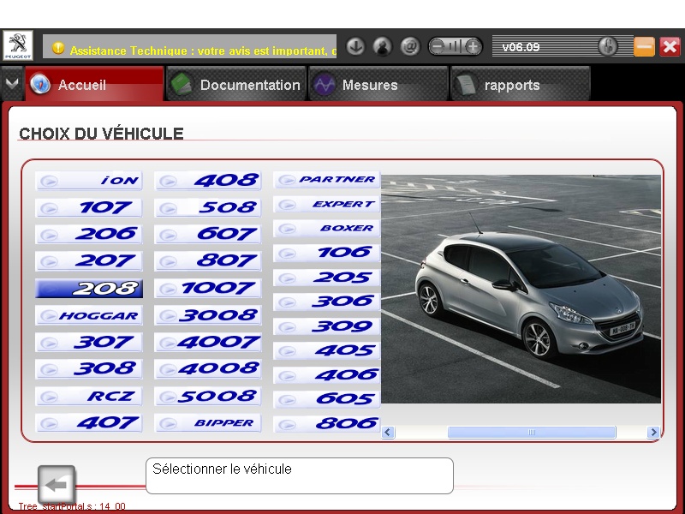Choose the 3008 model

coord(208,315)
